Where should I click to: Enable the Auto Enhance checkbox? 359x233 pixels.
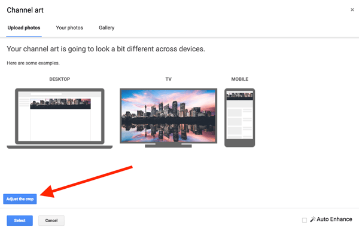pyautogui.click(x=305, y=220)
